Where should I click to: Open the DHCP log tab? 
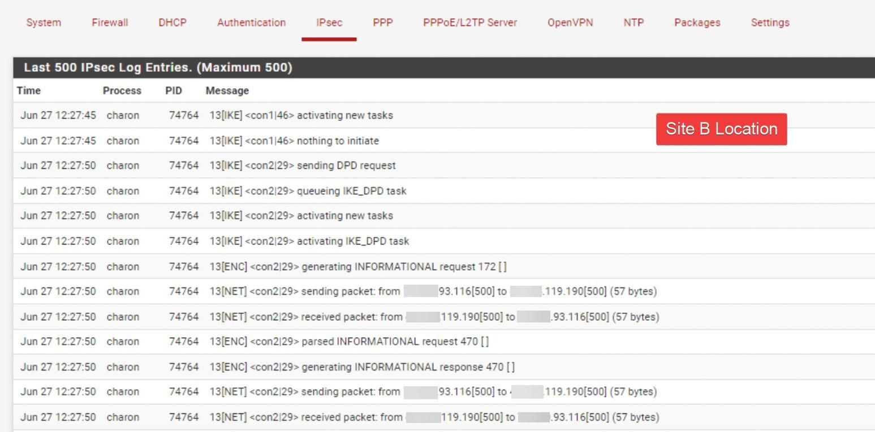click(x=173, y=23)
